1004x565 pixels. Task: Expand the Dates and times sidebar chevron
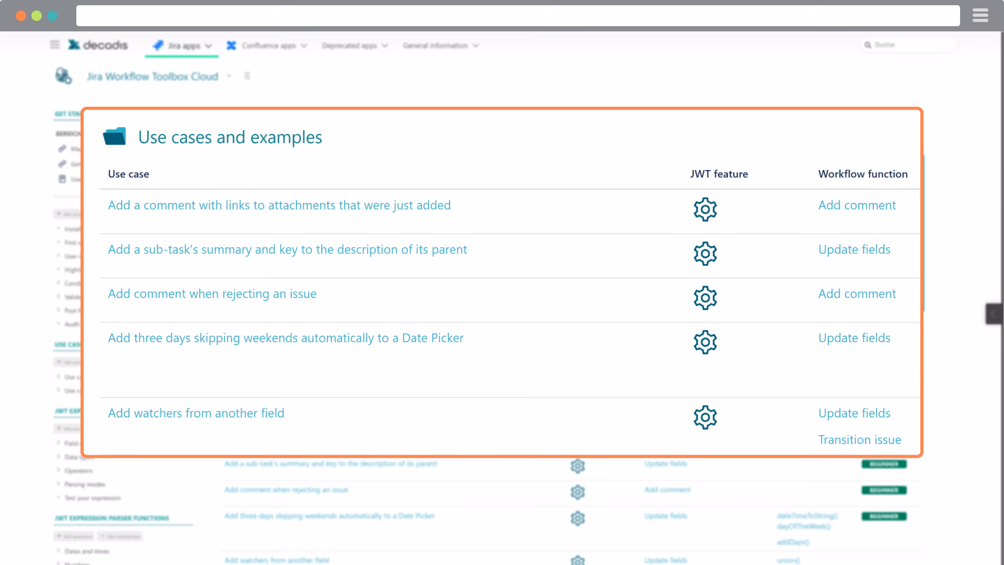pyautogui.click(x=59, y=551)
